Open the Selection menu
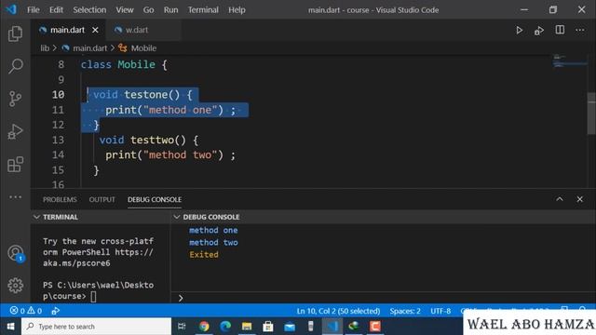 click(89, 10)
